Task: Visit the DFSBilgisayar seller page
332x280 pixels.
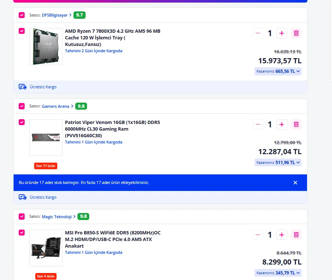Action: coord(55,15)
